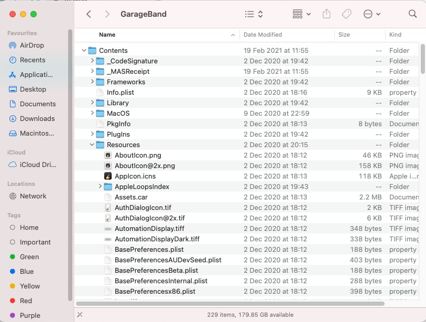Click the vertical scrollbar of file list
This screenshot has width=426, height=322.
pos(423,59)
